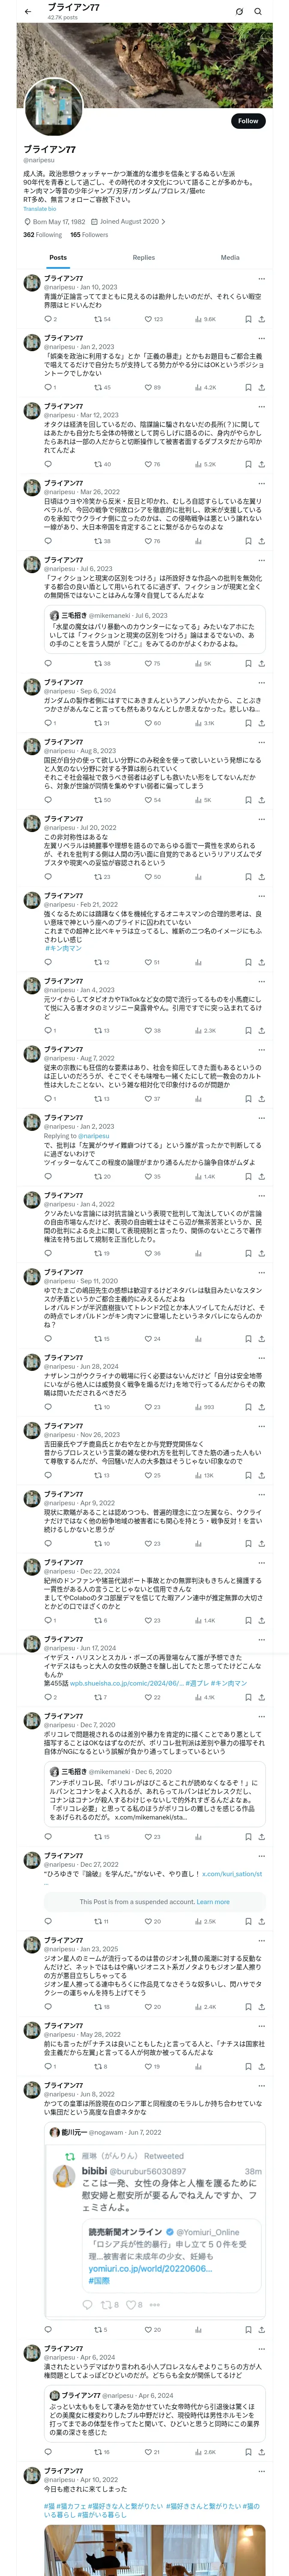Click the Grok icon beside search
The height and width of the screenshot is (2576, 289).
[x=239, y=11]
